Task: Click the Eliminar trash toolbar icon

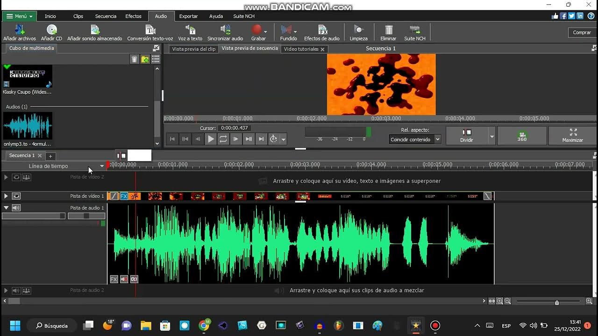Action: tap(388, 33)
